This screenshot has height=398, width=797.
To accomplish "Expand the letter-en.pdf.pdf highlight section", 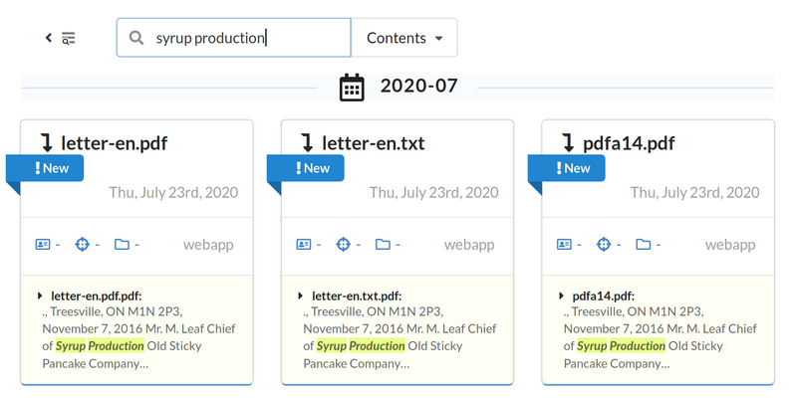I will tap(41, 296).
